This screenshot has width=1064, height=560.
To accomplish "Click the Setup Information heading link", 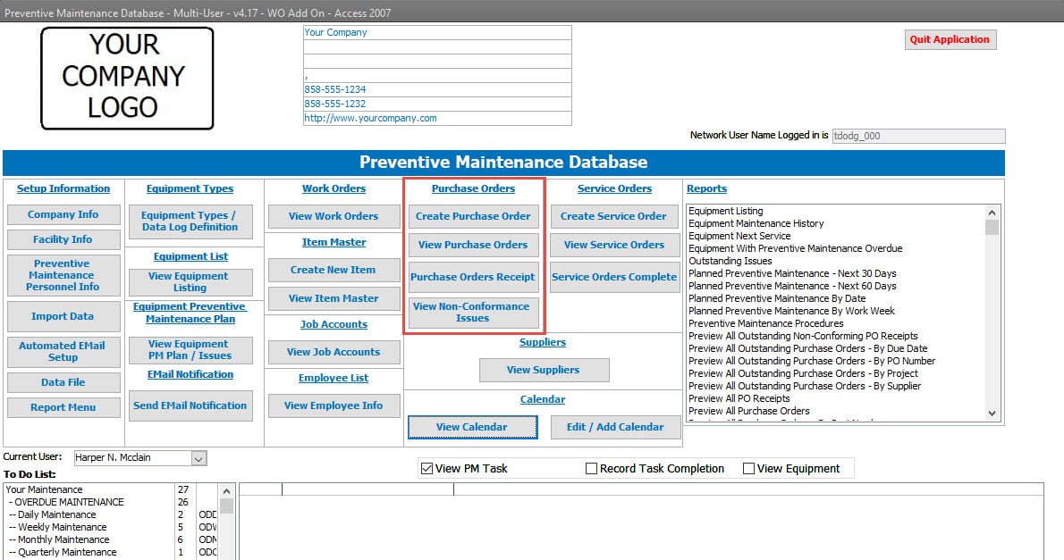I will (x=63, y=188).
